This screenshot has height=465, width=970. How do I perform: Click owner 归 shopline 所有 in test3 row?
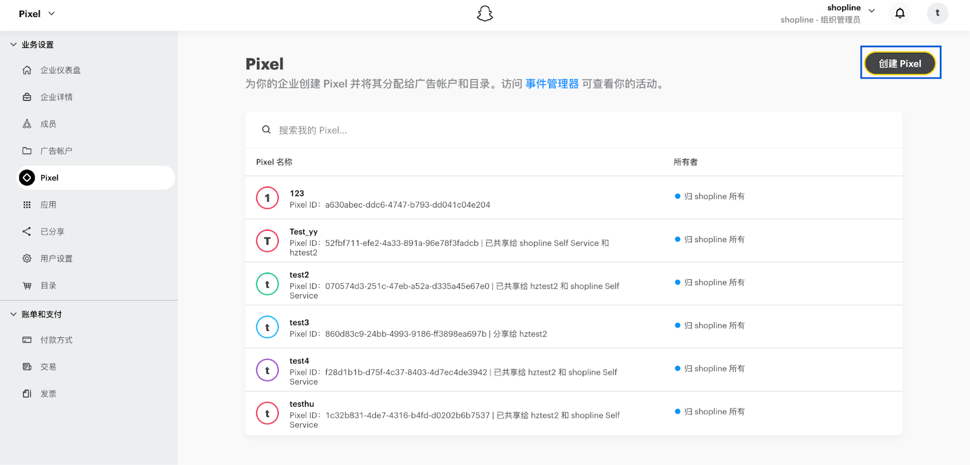710,325
